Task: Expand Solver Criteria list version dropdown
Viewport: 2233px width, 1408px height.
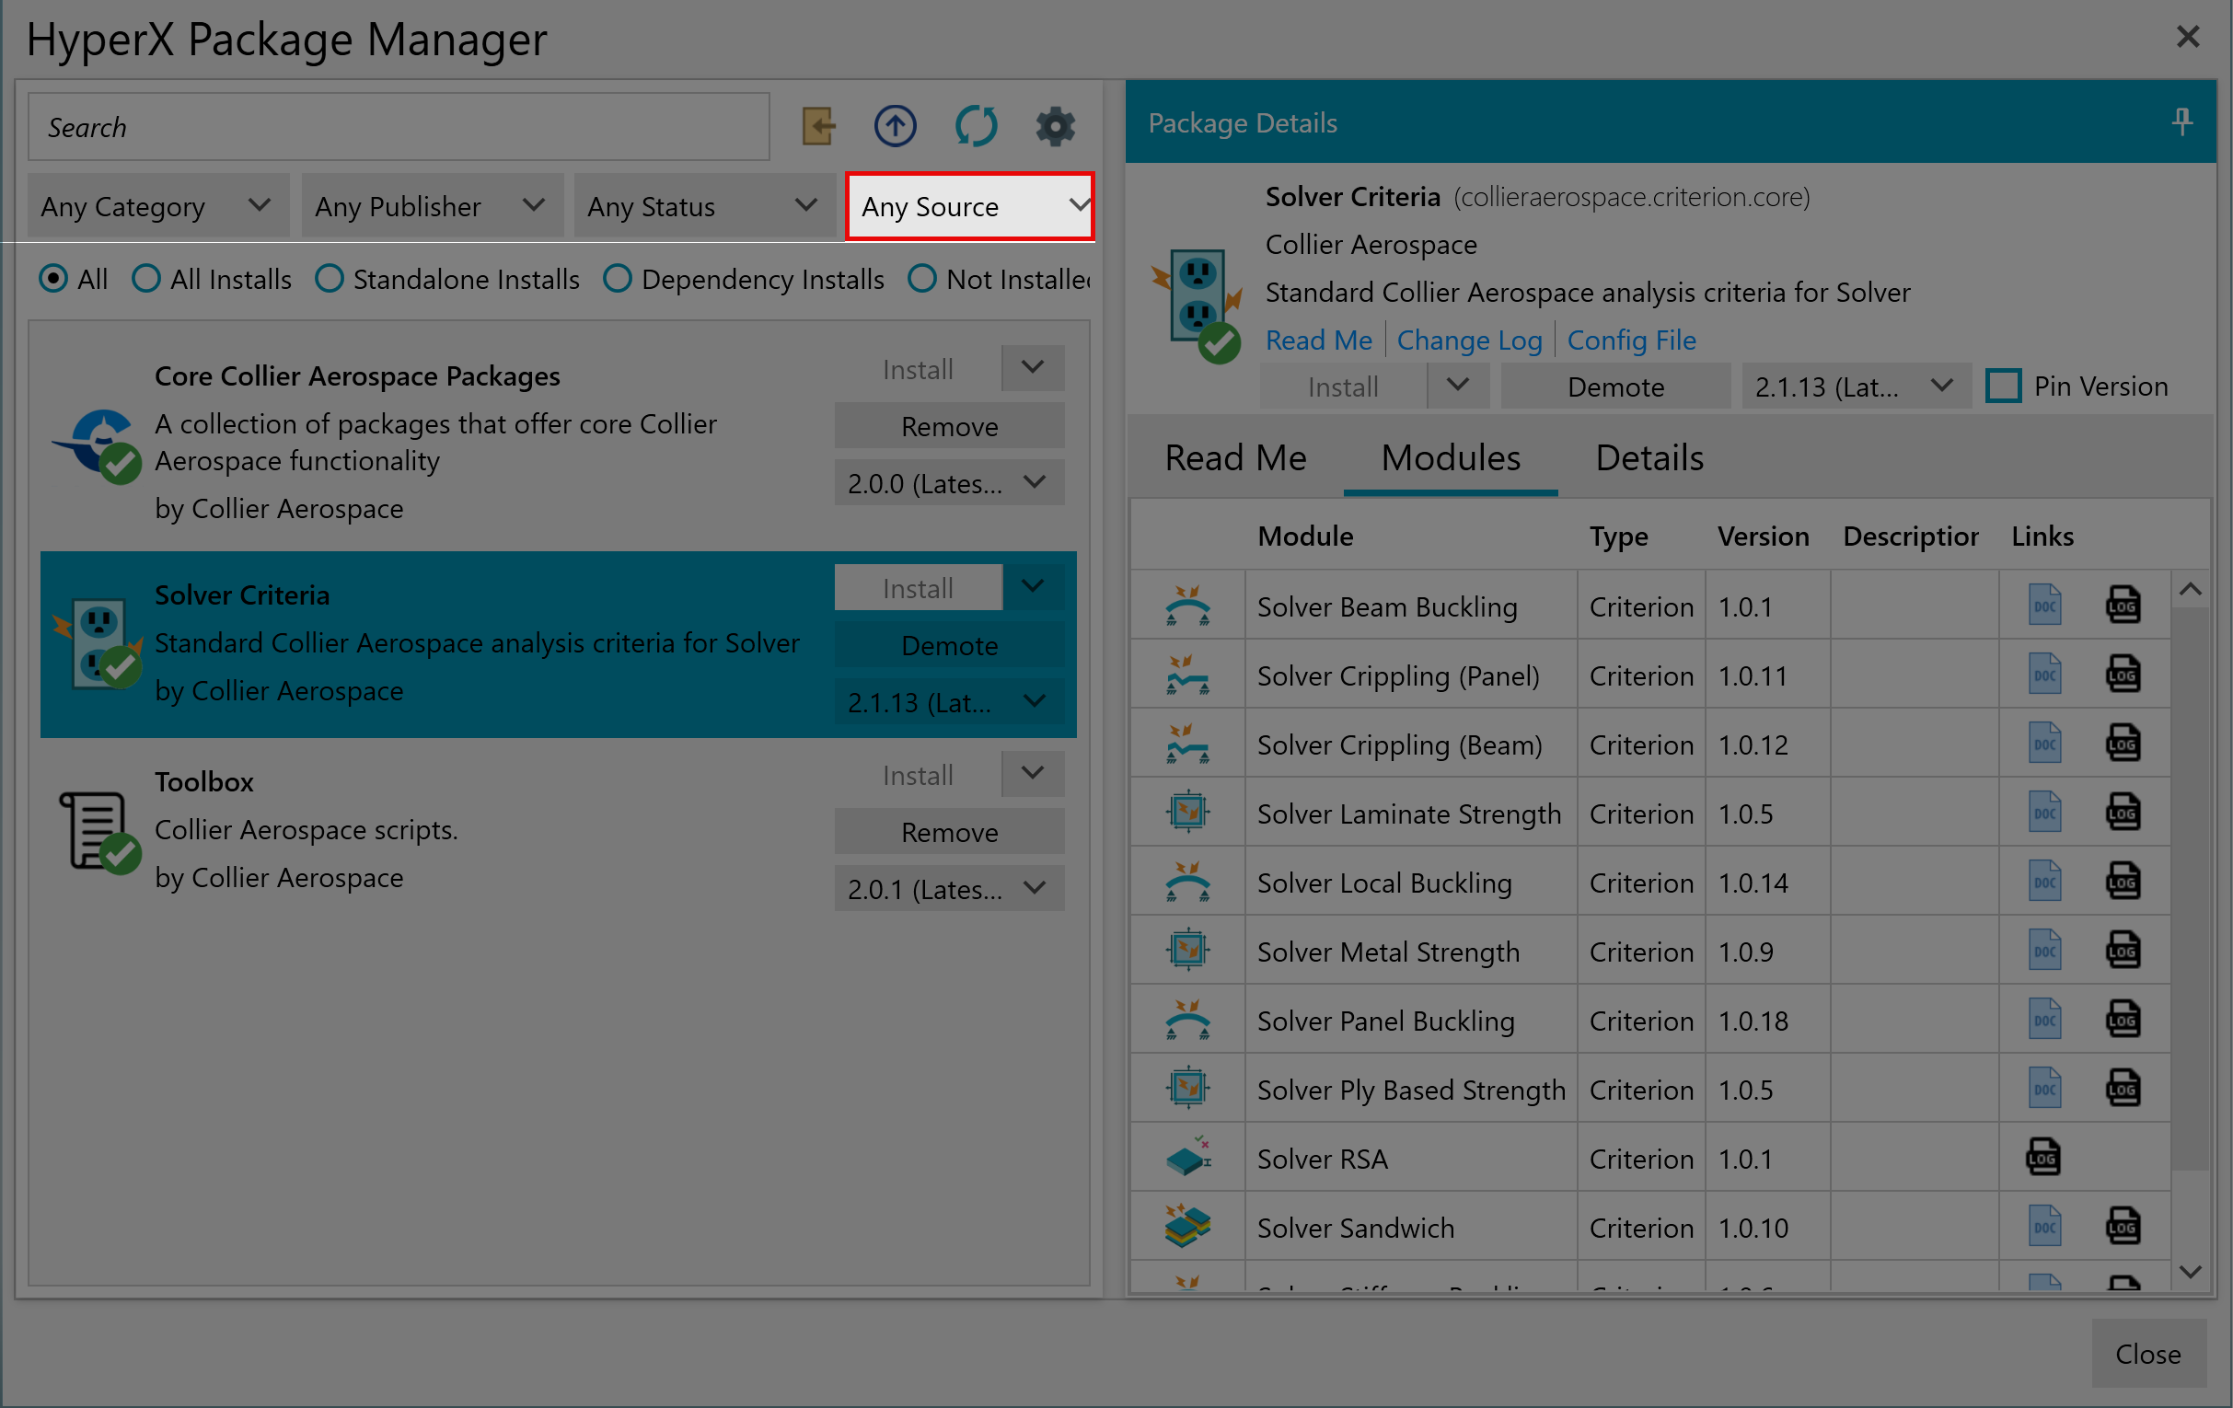Action: pyautogui.click(x=949, y=701)
